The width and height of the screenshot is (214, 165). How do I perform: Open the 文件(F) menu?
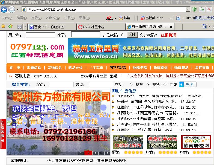(x=7, y=18)
